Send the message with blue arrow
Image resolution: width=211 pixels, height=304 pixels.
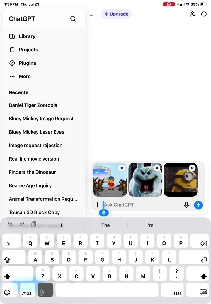coord(198,205)
